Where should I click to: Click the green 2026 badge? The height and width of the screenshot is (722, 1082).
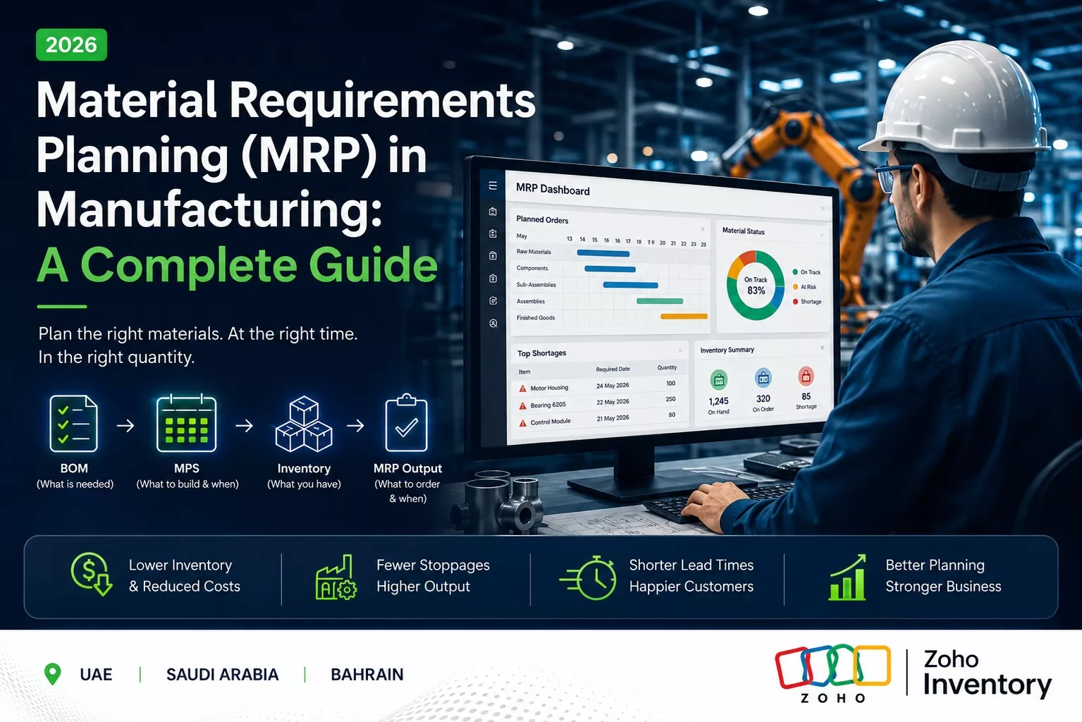point(71,44)
